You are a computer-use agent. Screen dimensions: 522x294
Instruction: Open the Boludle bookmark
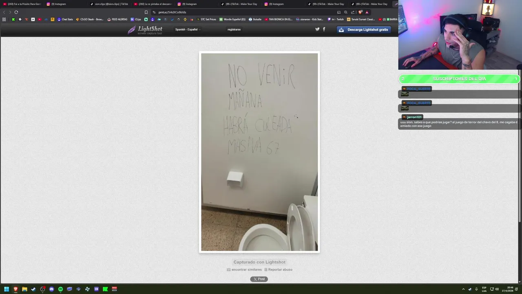pyautogui.click(x=255, y=19)
